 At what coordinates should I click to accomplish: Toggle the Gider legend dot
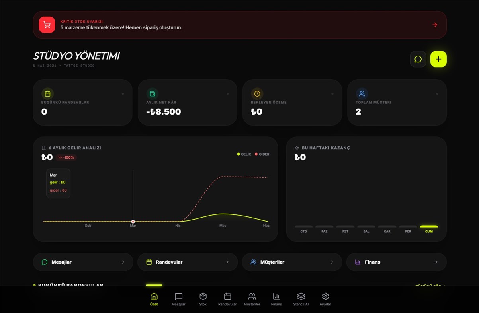256,154
